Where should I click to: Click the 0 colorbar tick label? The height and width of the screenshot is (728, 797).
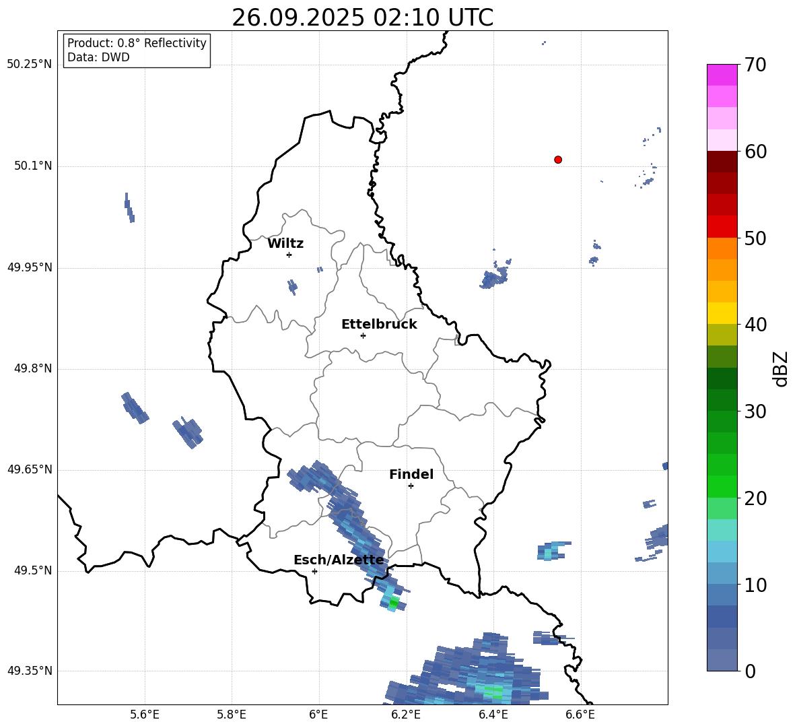750,671
